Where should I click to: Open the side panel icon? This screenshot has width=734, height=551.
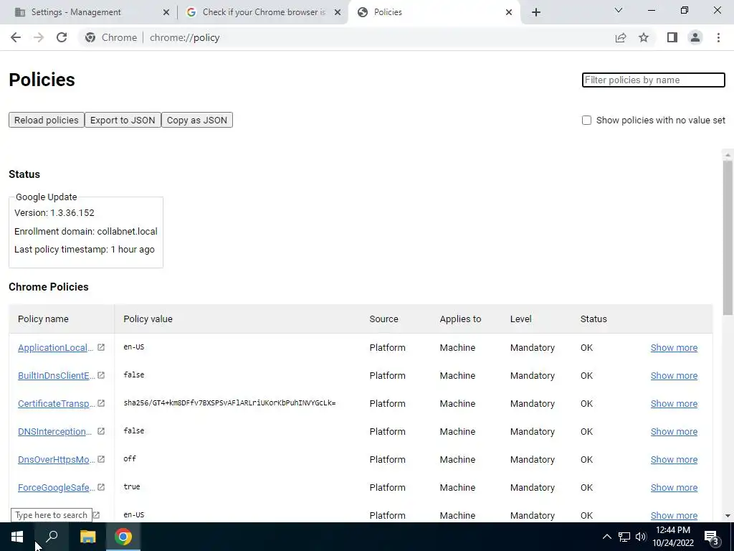672,37
